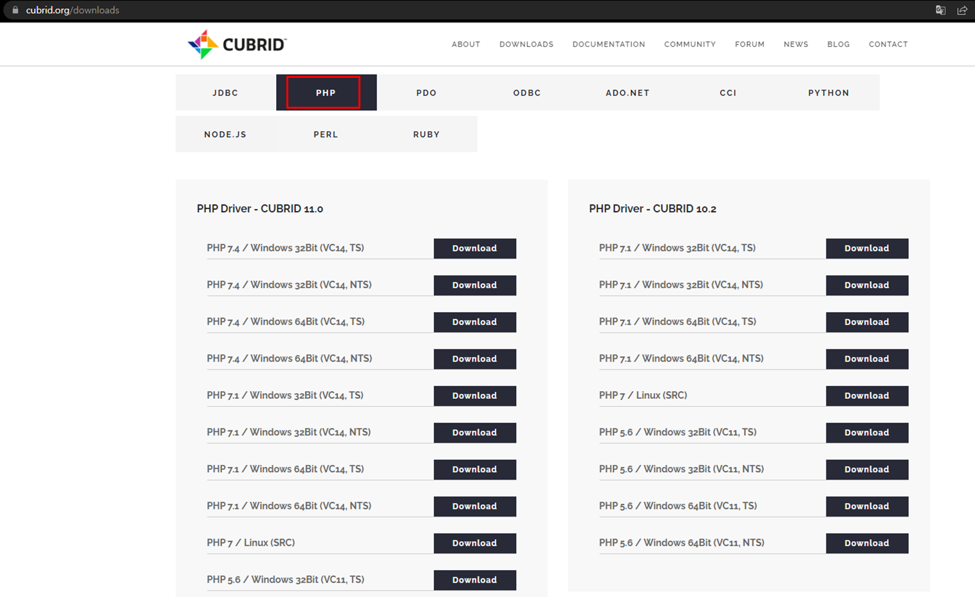Click the CUBRID logo
The height and width of the screenshot is (597, 975).
pyautogui.click(x=237, y=44)
